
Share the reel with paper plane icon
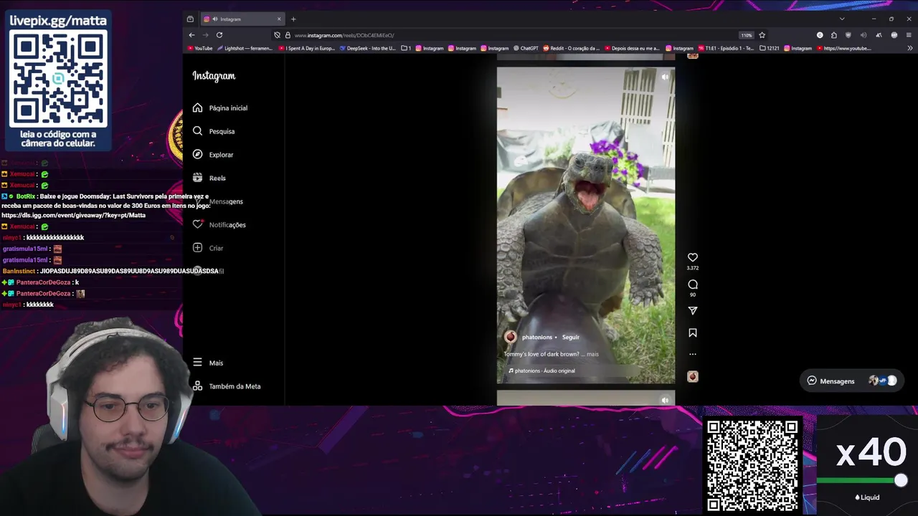(693, 311)
